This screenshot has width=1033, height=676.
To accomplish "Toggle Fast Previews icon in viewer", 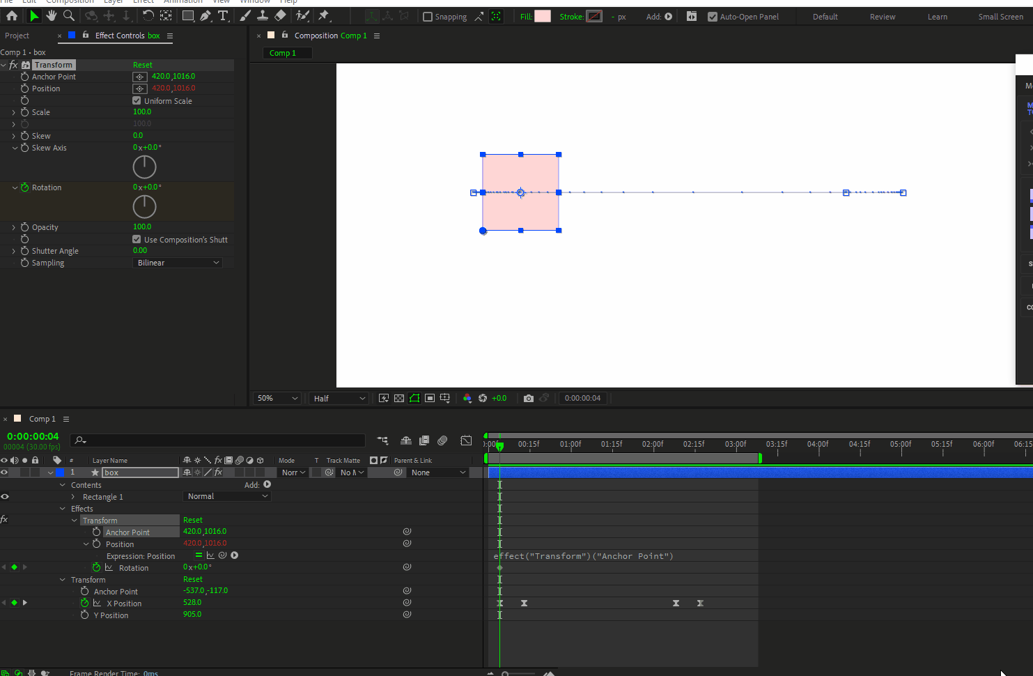I will click(x=384, y=398).
